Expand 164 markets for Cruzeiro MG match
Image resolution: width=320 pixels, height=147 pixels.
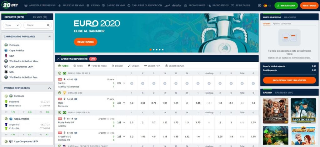121,136
